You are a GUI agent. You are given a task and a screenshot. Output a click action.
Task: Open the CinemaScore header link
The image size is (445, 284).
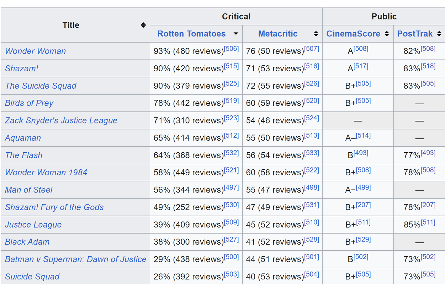pos(353,34)
